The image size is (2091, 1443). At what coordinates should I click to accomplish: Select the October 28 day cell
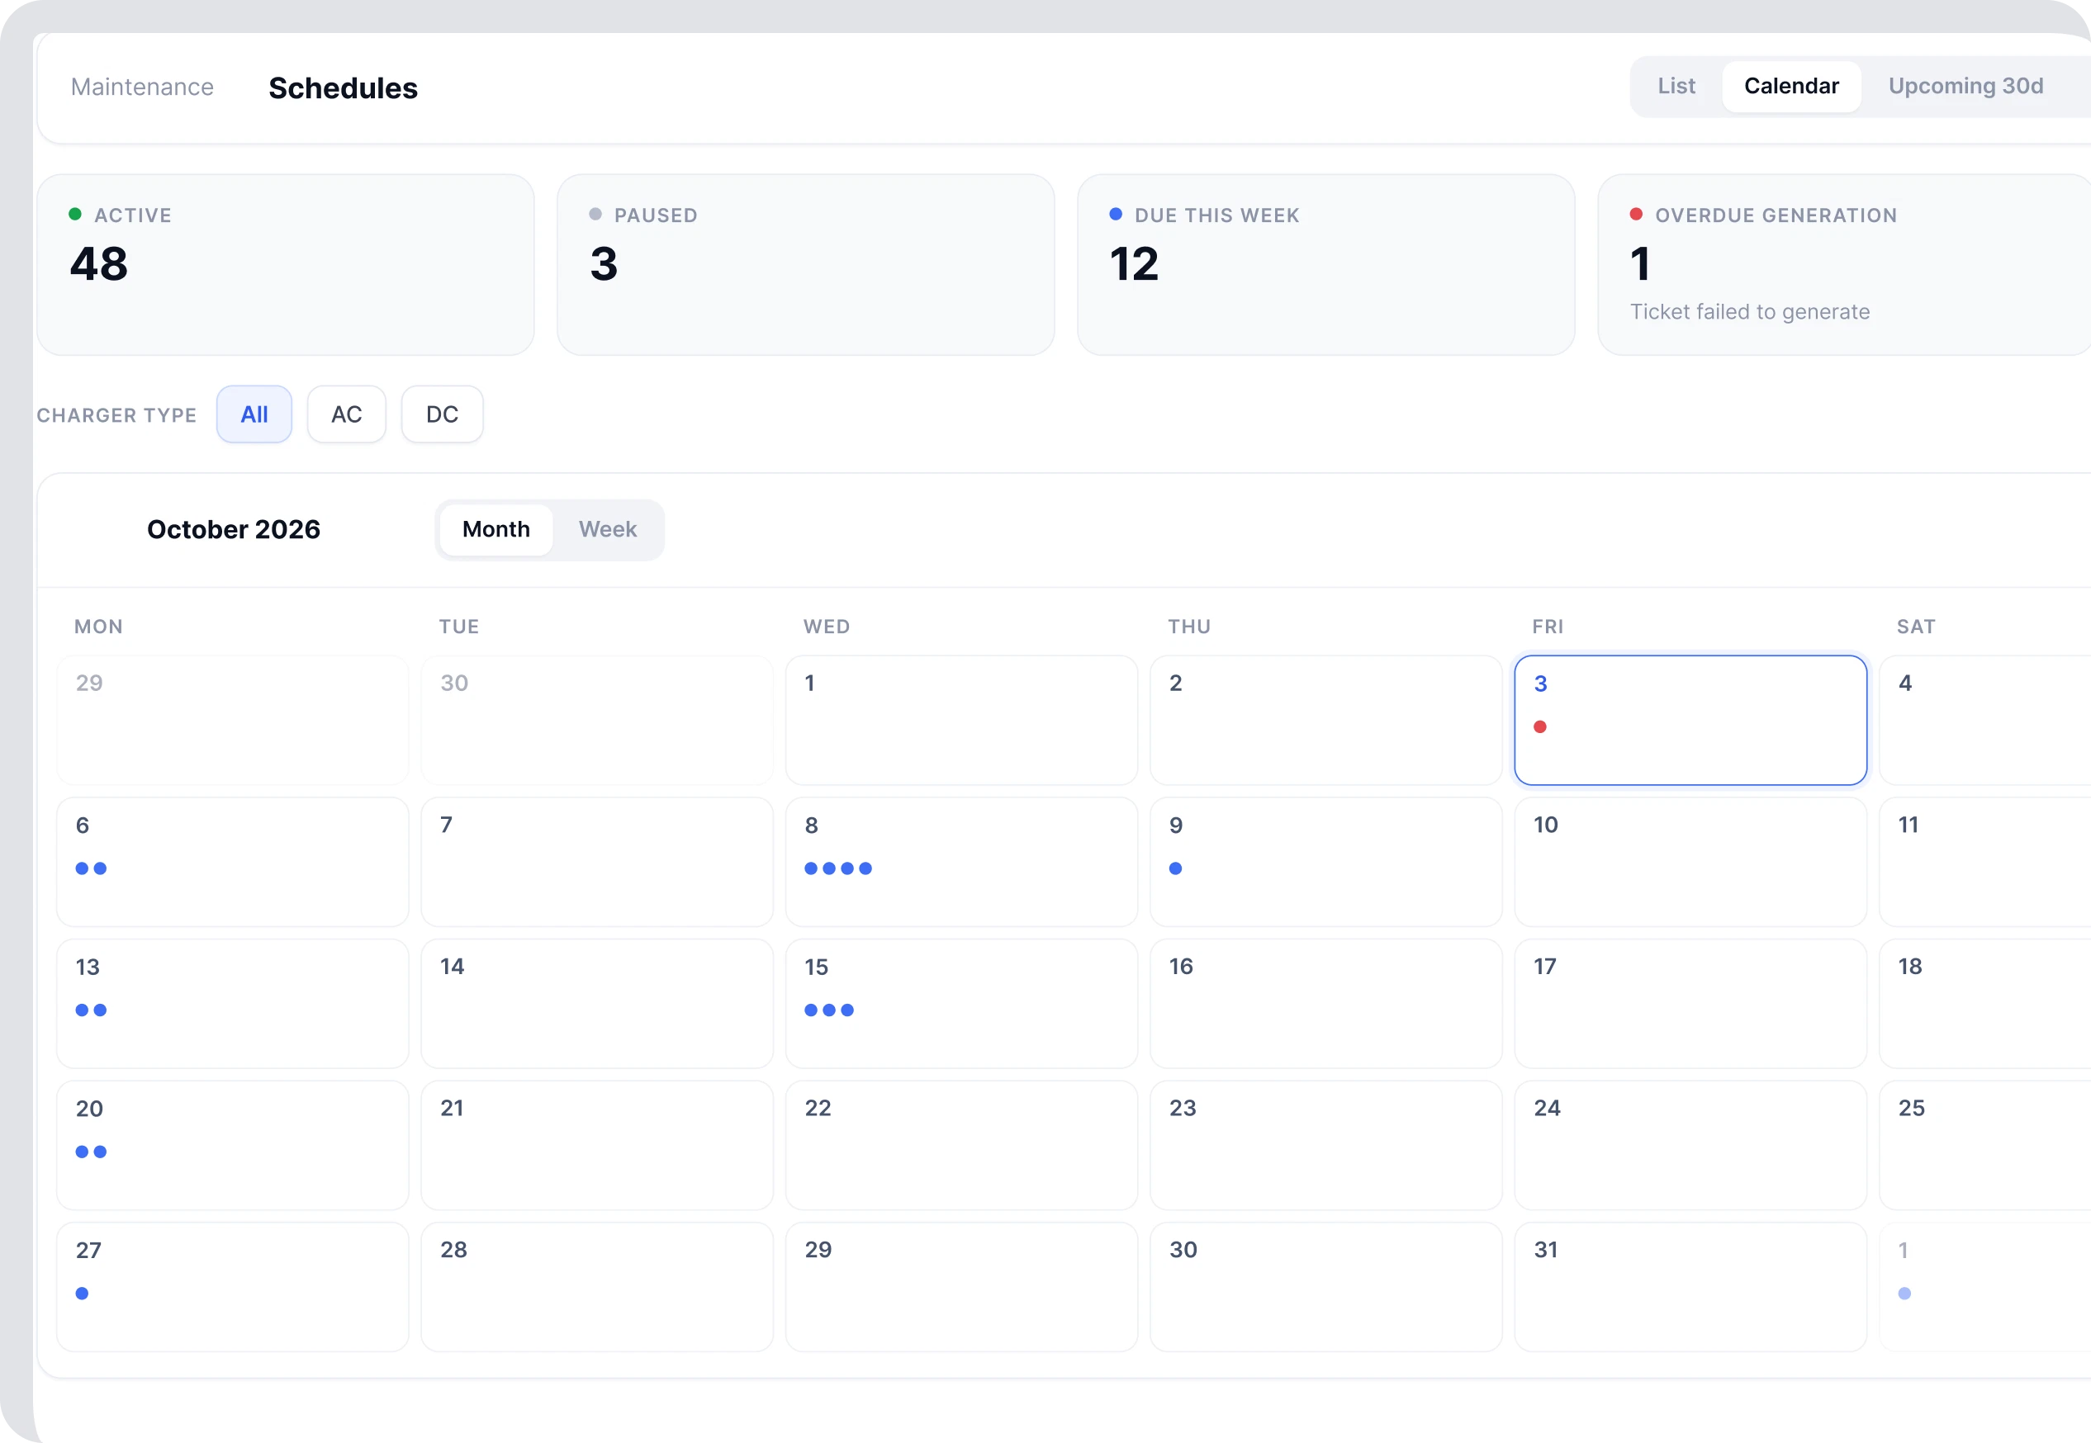pyautogui.click(x=597, y=1288)
